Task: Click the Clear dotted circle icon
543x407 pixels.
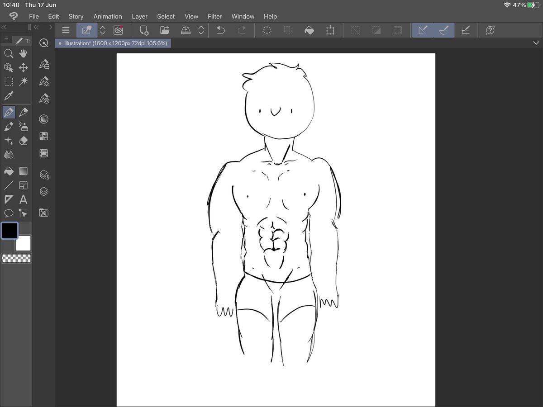Action: click(x=267, y=30)
